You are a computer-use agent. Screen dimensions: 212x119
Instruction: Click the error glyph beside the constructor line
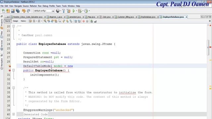tap(10, 70)
